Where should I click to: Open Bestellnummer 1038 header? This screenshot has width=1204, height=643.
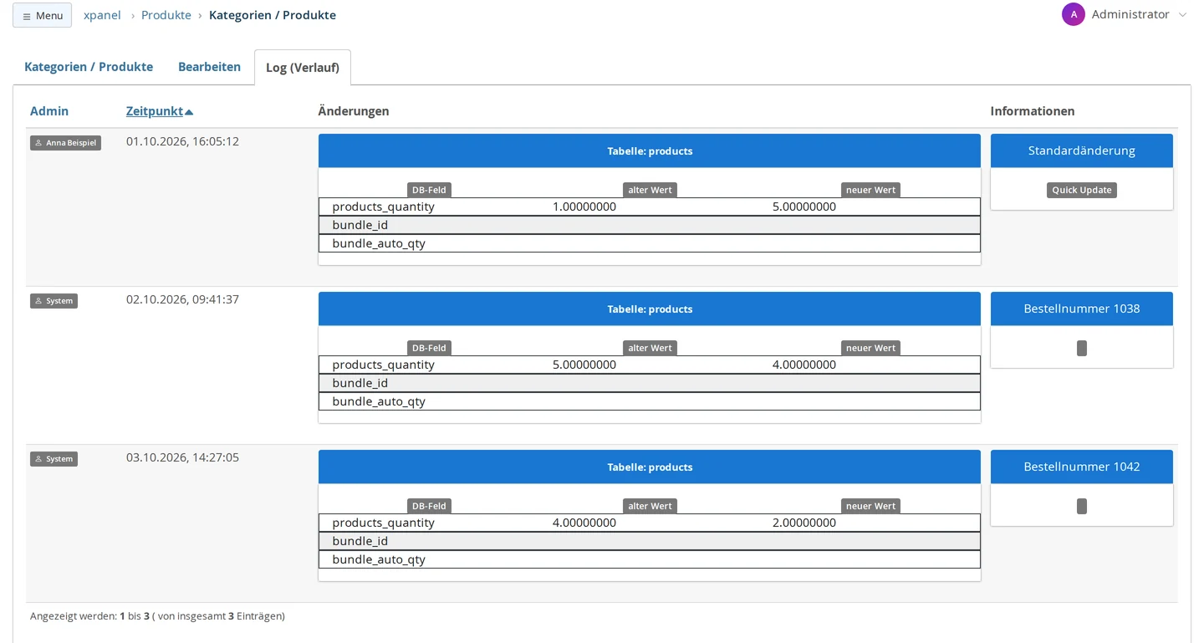tap(1082, 309)
